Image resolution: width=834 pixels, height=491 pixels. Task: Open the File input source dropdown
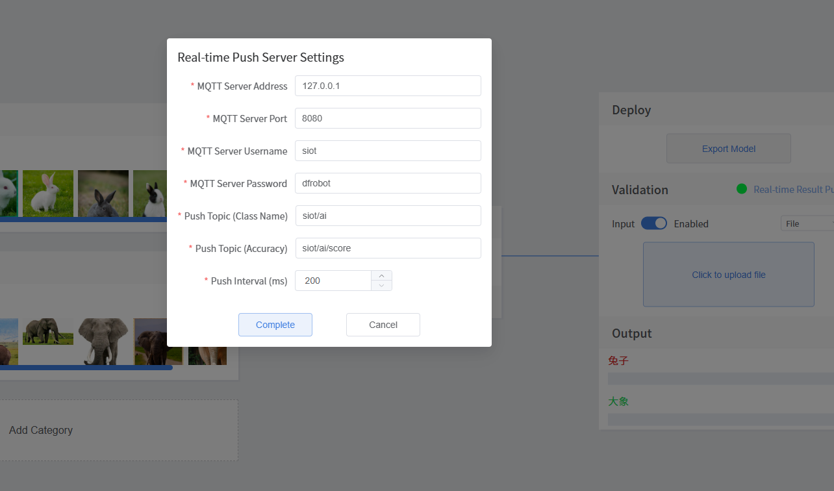click(x=807, y=223)
